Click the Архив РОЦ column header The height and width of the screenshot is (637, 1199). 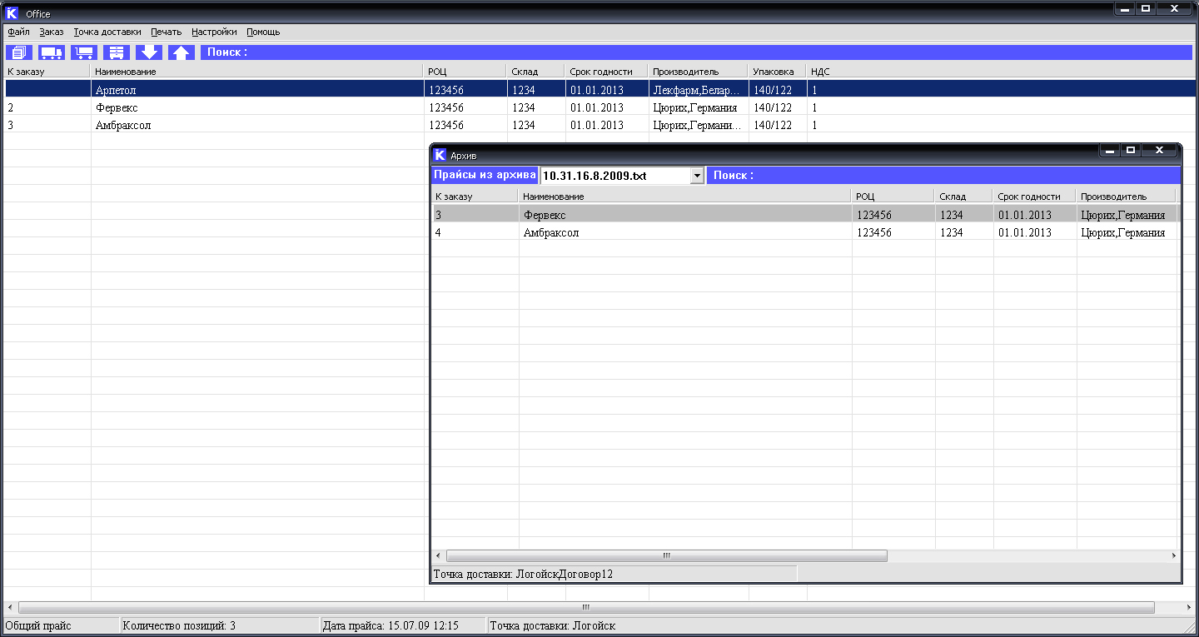click(x=893, y=197)
